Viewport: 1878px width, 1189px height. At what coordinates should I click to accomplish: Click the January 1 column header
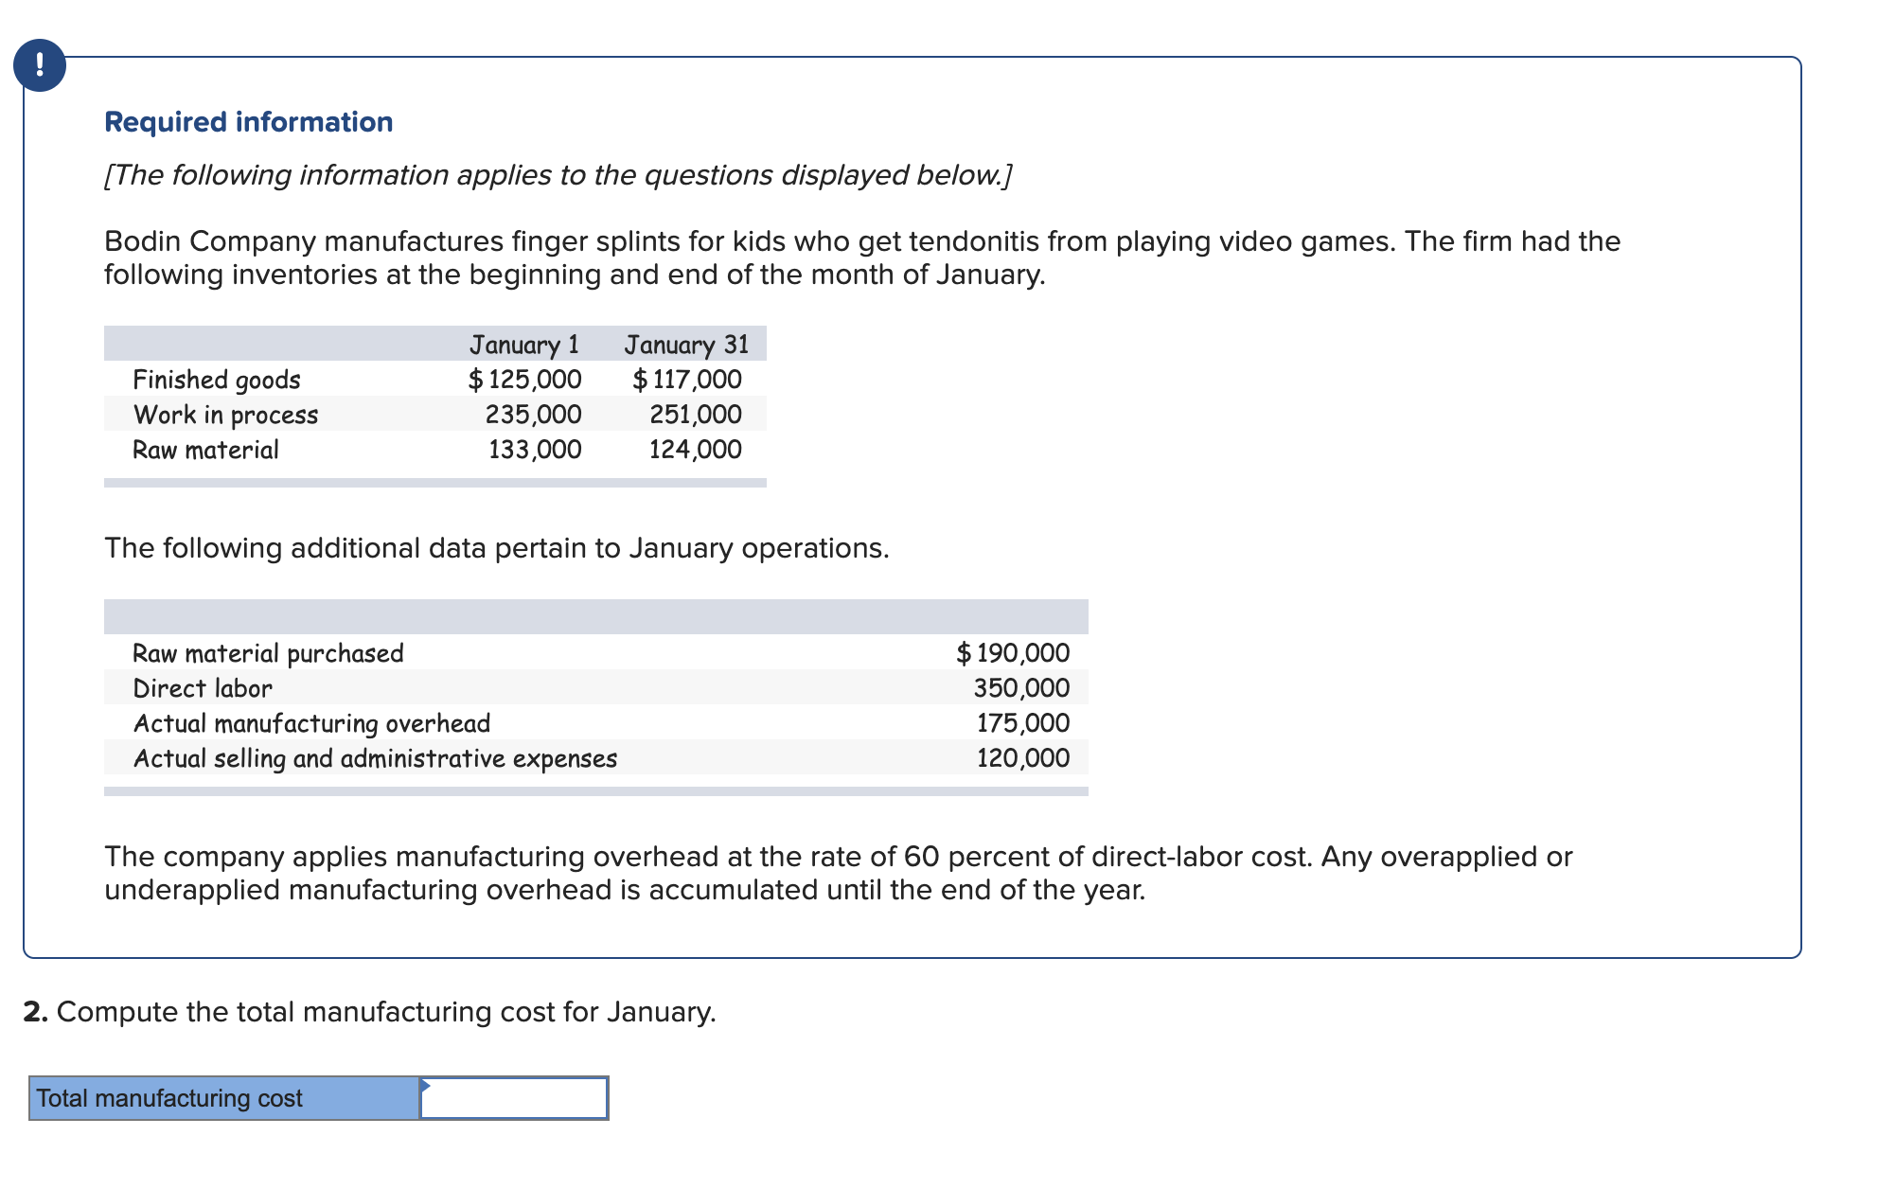[x=523, y=345]
